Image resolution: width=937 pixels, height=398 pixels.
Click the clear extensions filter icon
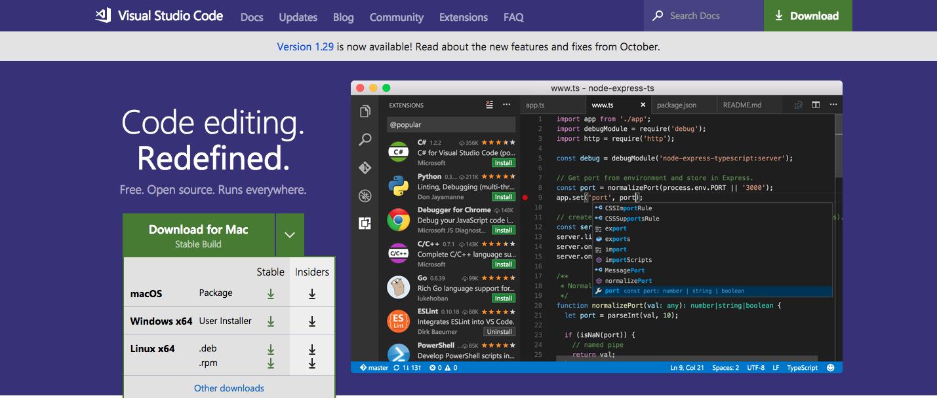(488, 105)
